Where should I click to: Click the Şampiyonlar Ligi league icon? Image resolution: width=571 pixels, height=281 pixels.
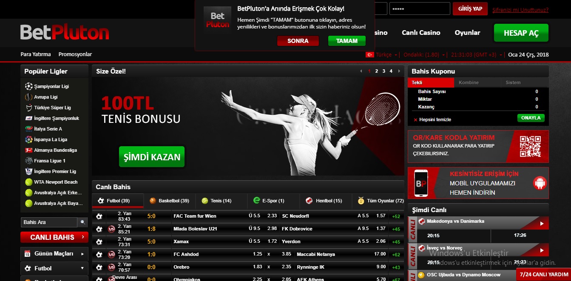[28, 86]
